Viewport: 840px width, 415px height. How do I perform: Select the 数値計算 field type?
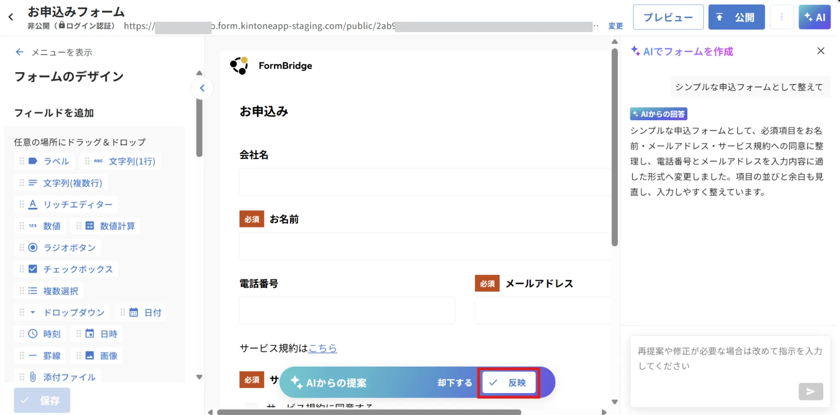[x=105, y=226]
